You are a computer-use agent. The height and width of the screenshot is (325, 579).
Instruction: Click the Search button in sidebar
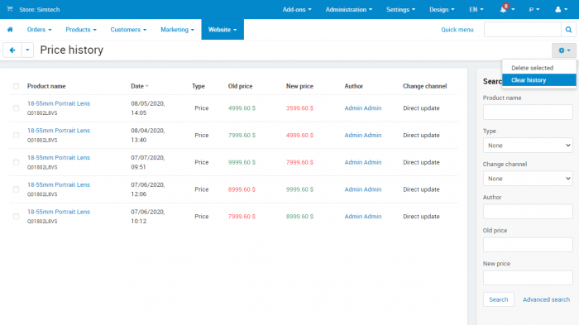click(x=498, y=299)
